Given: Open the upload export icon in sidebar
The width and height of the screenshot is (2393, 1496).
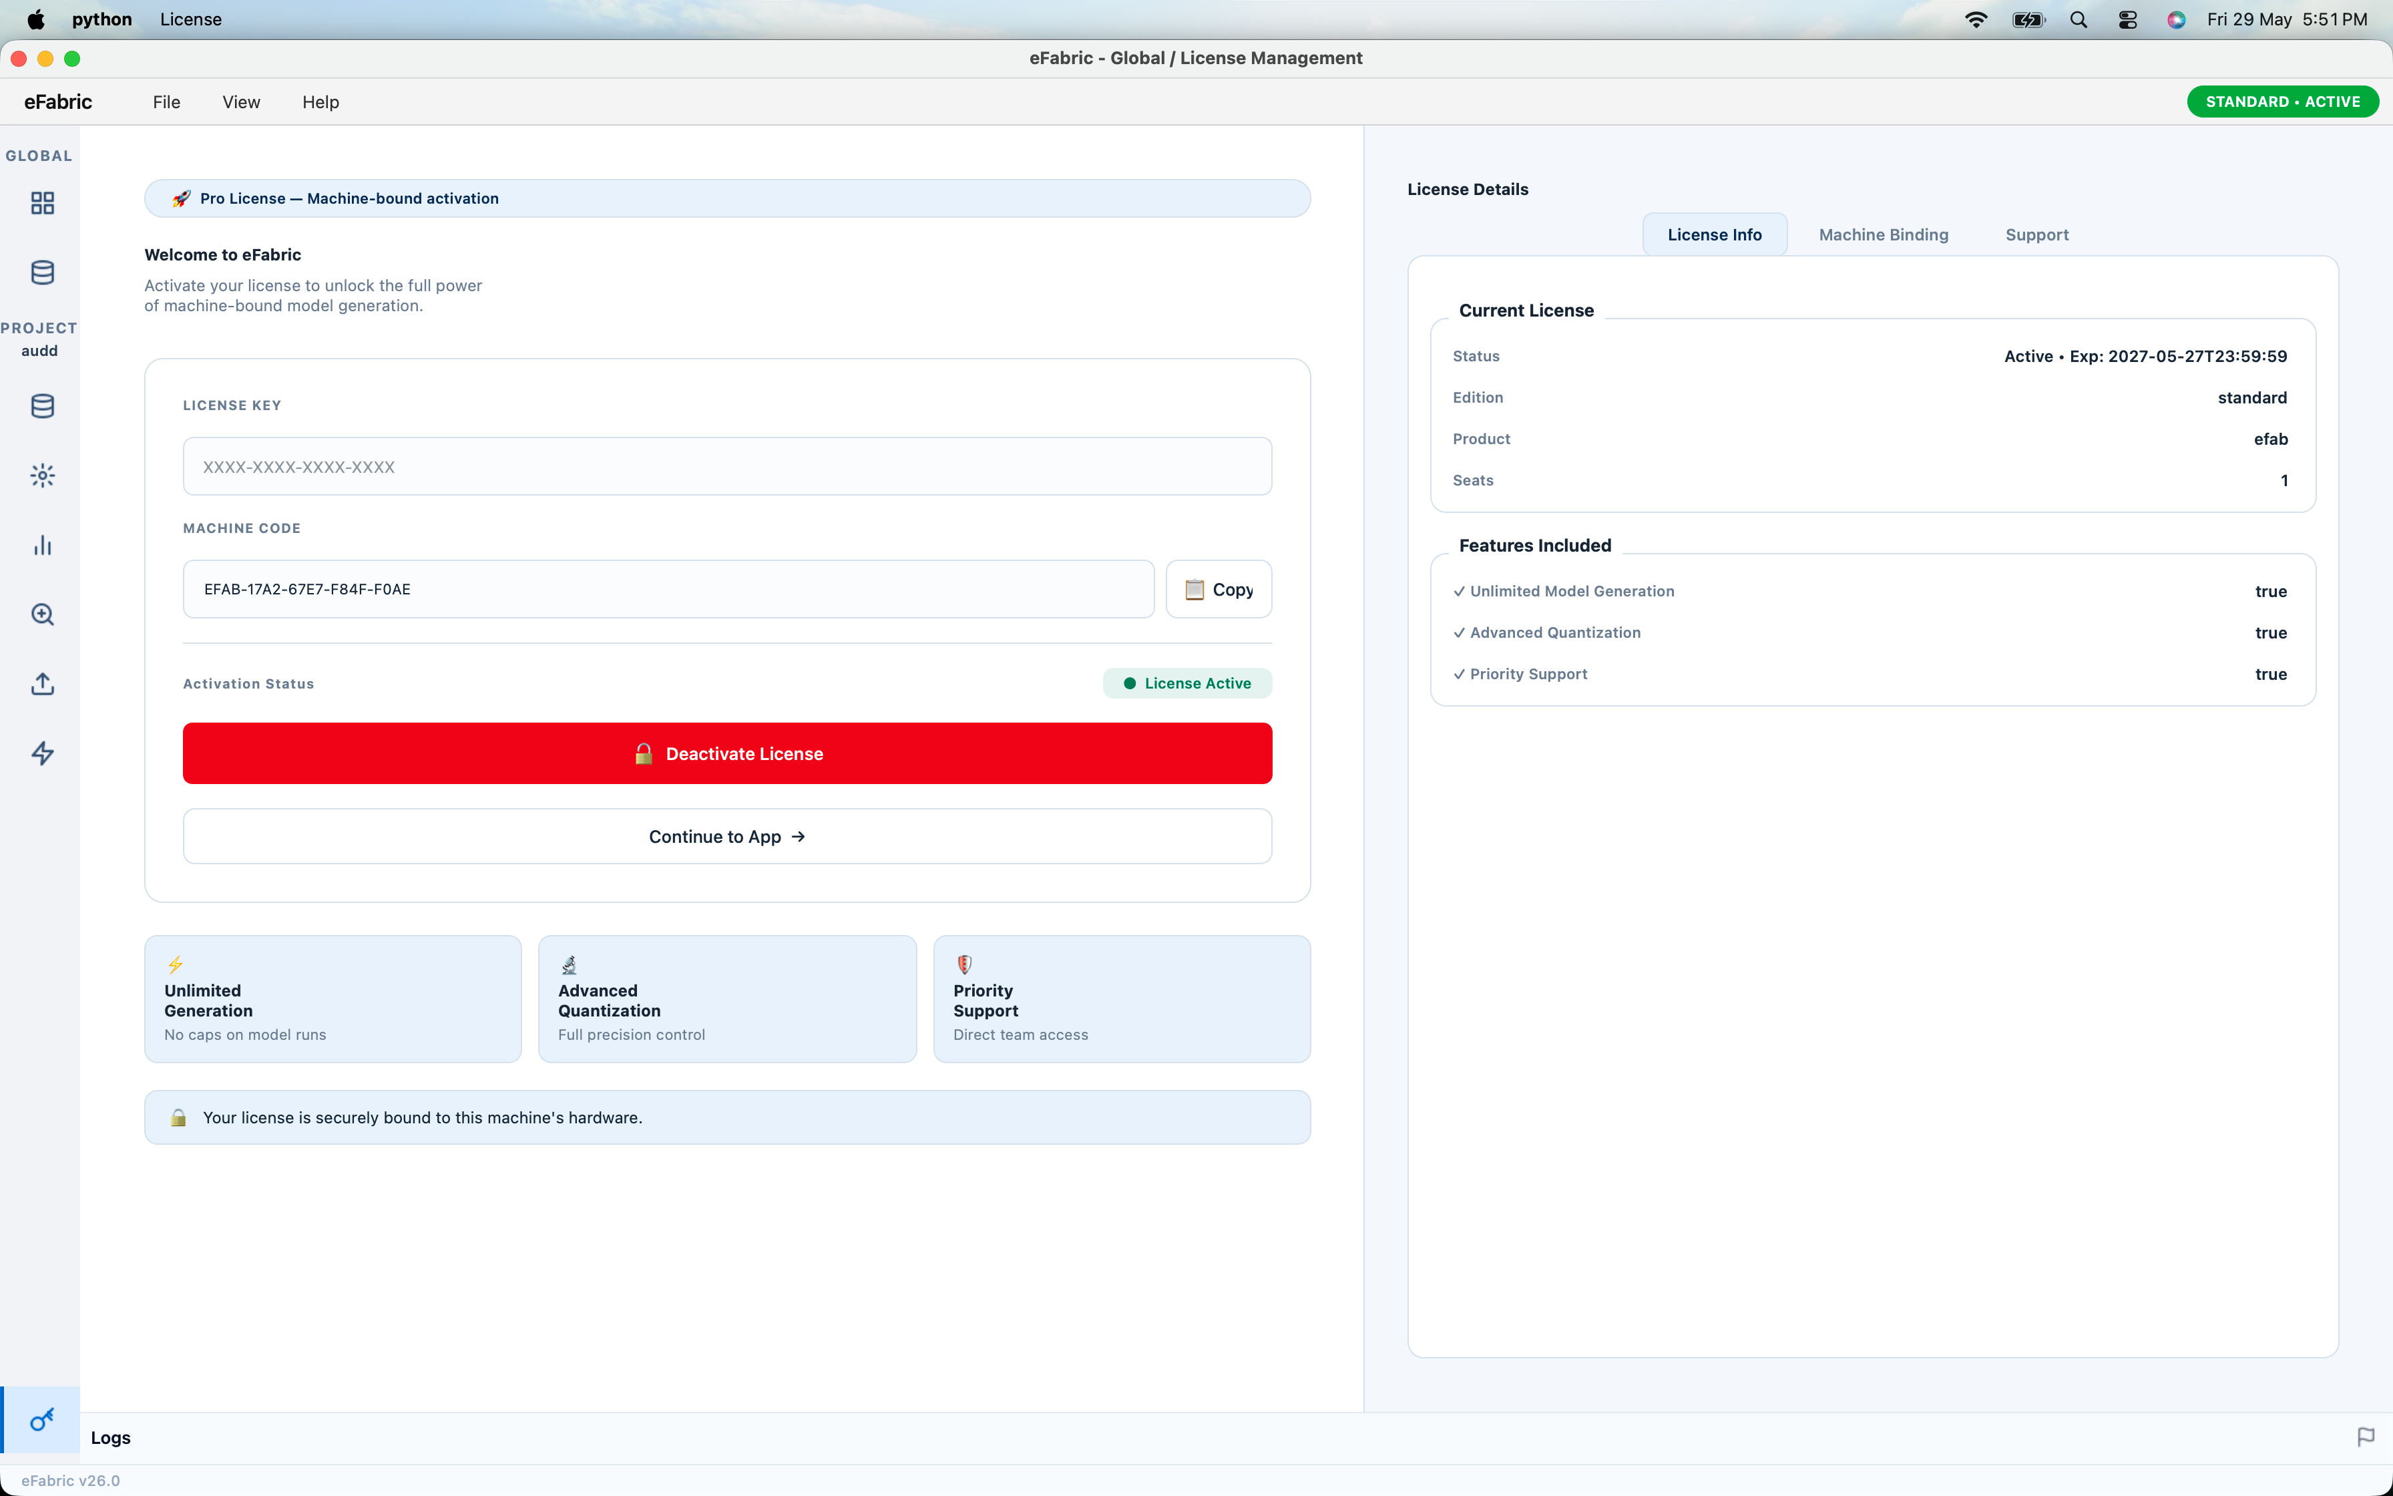Looking at the screenshot, I should (x=43, y=684).
